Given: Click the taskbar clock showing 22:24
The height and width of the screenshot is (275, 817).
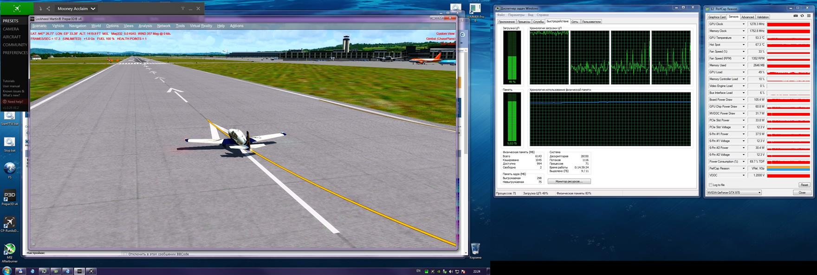Looking at the screenshot, I should point(477,271).
